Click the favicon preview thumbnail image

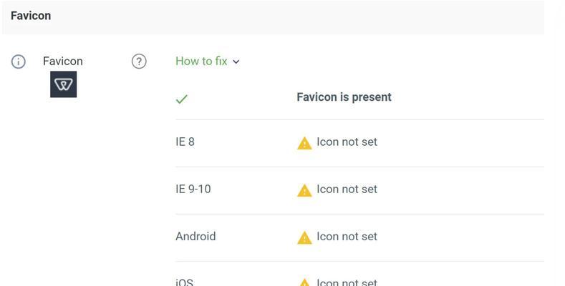pos(64,84)
